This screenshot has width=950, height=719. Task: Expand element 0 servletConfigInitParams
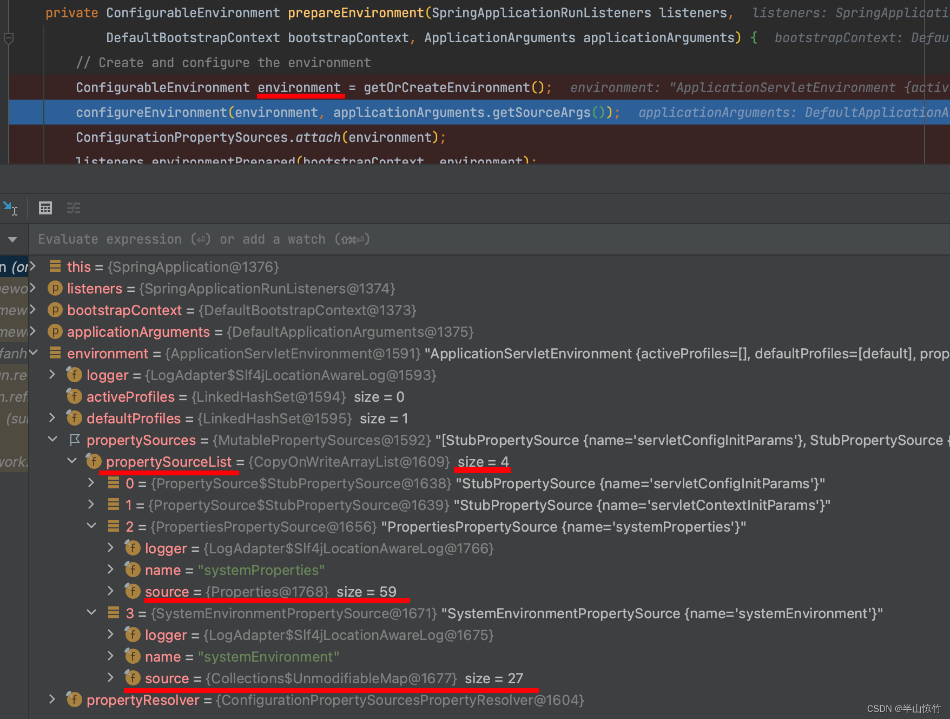point(91,483)
